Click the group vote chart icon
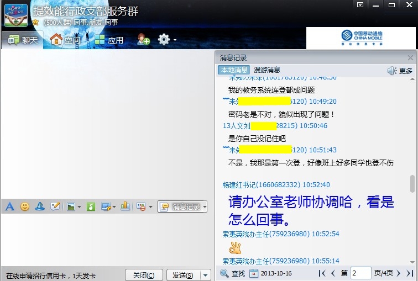The image size is (418, 281). 125,206
